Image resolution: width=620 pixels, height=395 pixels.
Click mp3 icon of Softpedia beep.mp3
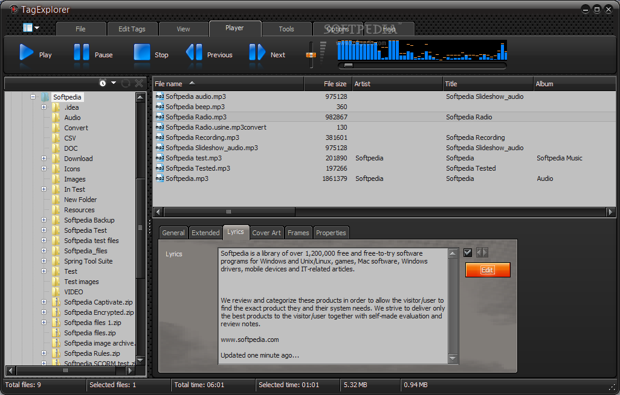point(160,107)
